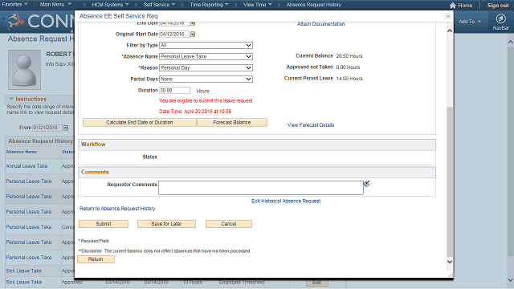
Task: Open HCM Systems breadcrumb menu
Action: 110,5
